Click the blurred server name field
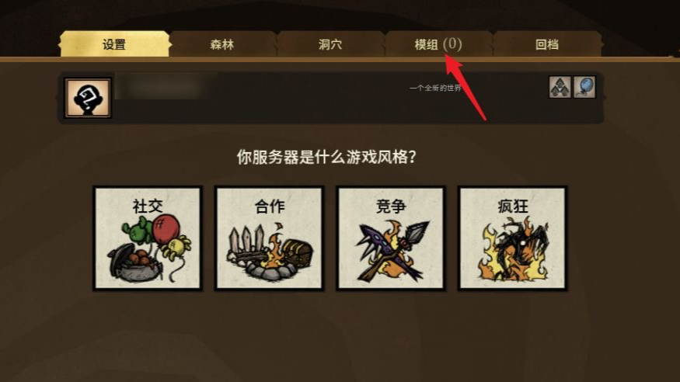Image resolution: width=680 pixels, height=382 pixels. [x=166, y=87]
